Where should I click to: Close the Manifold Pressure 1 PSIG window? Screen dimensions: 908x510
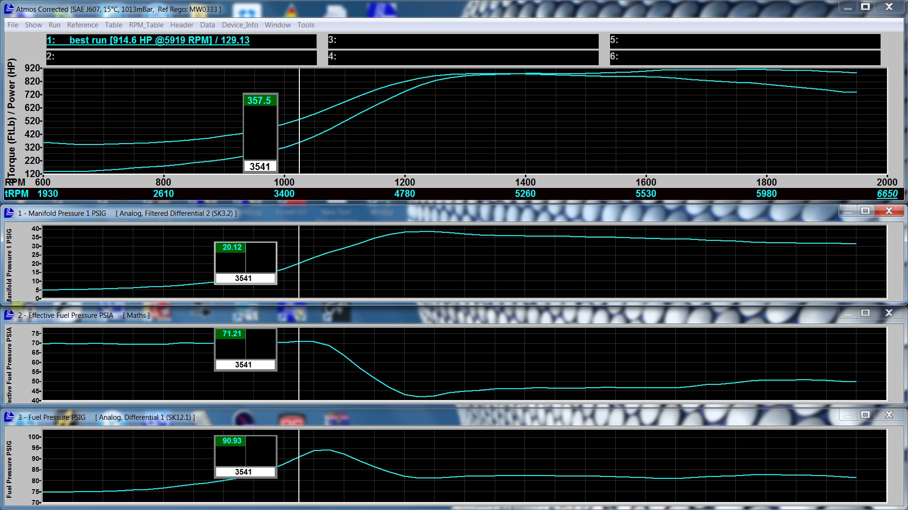pos(889,211)
